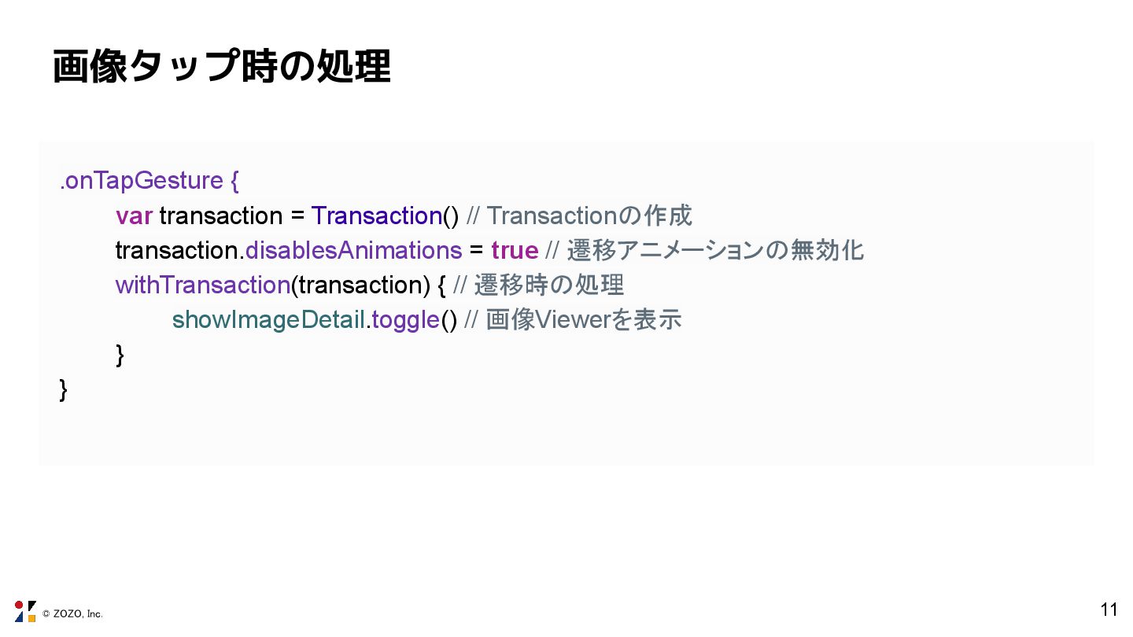Viewport: 1133px width, 637px height.
Task: Click the showImageDetail variable
Action: (x=268, y=320)
